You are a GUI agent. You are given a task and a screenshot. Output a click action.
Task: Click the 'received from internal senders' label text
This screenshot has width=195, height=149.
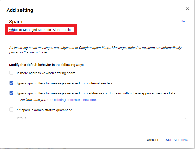tap(64, 83)
